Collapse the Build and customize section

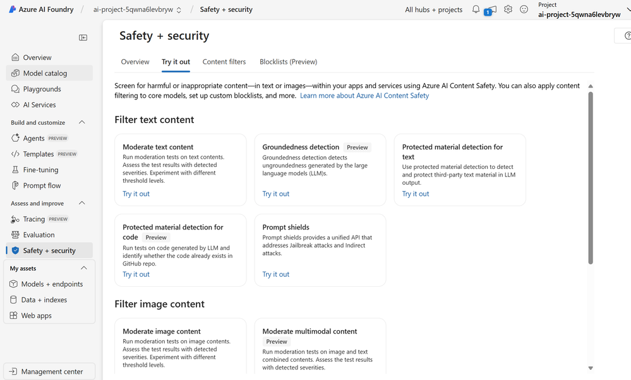click(x=81, y=122)
